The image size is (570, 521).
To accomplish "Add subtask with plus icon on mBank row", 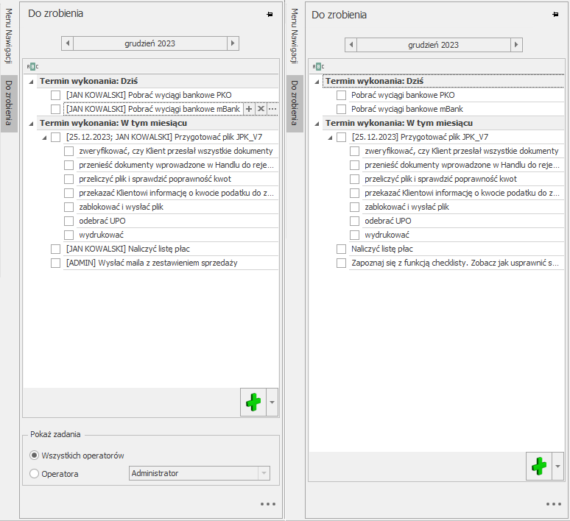I will (249, 109).
